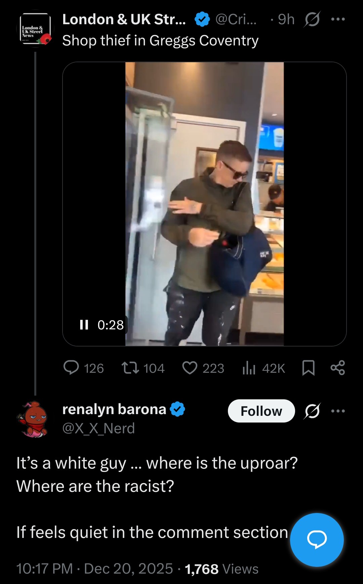Viewport: 363px width, 584px height.
Task: Tap the Greggs video to expand it
Action: click(204, 204)
